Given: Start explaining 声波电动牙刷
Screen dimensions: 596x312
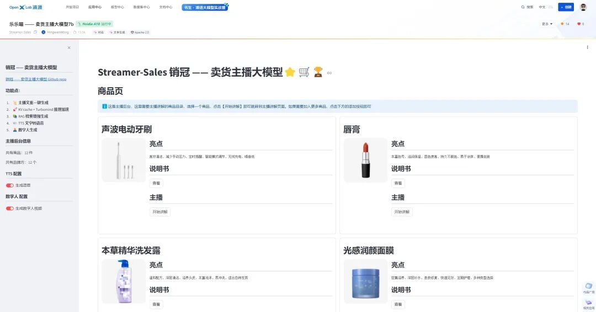Looking at the screenshot, I should click(x=160, y=212).
